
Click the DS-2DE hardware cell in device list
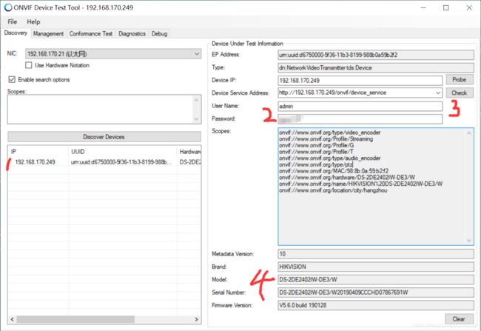(x=189, y=162)
